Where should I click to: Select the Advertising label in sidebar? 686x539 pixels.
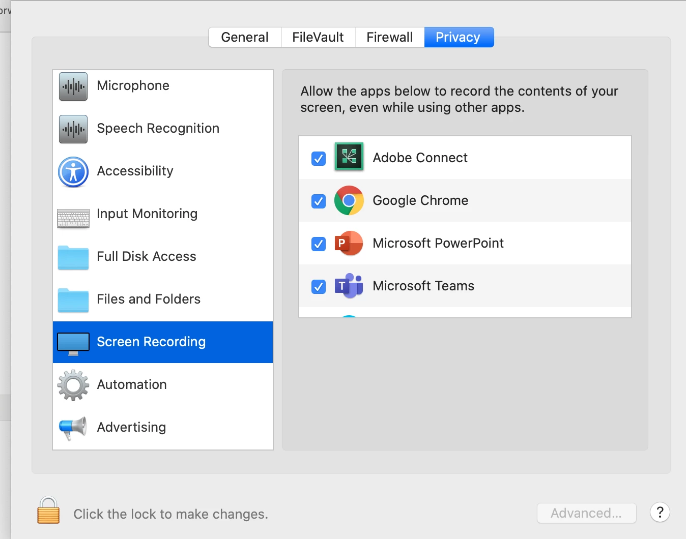pyautogui.click(x=132, y=427)
